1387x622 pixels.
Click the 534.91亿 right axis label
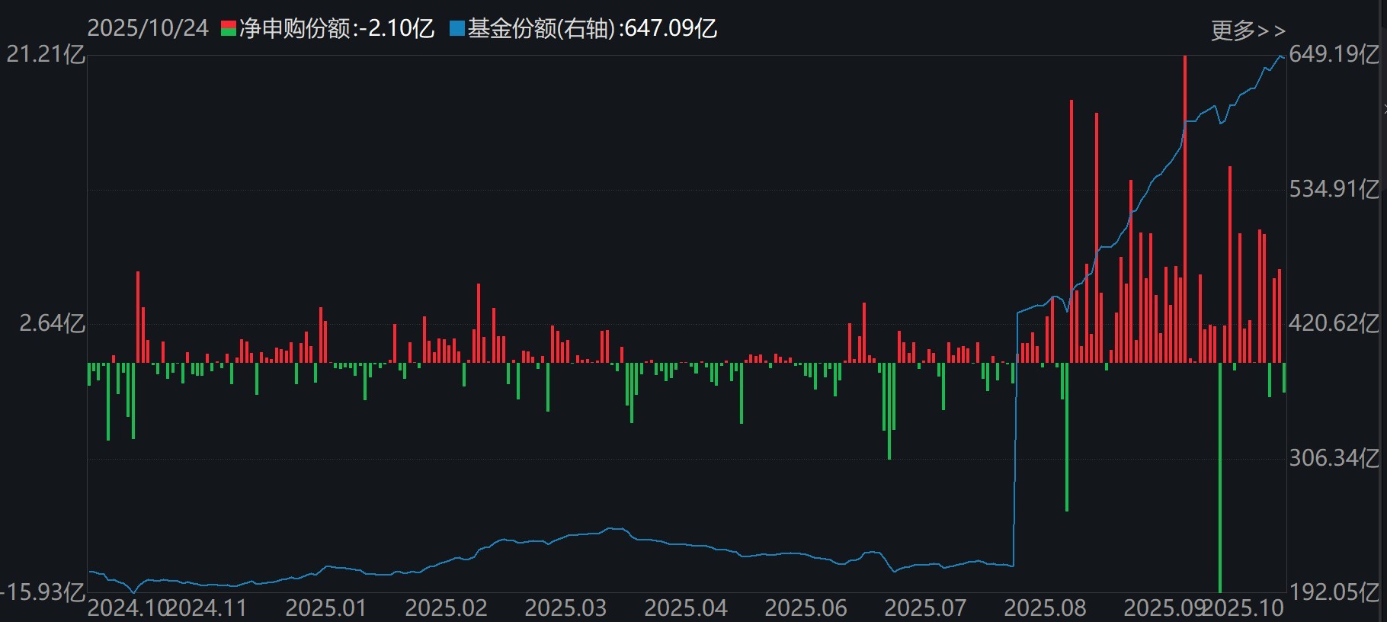[1334, 189]
